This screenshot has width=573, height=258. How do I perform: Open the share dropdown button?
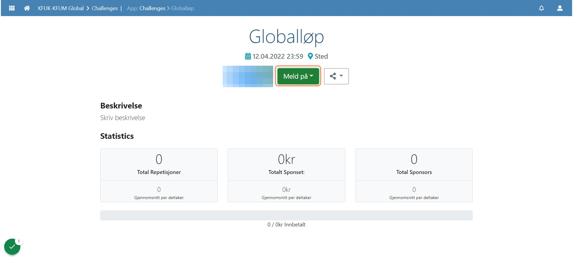point(336,76)
